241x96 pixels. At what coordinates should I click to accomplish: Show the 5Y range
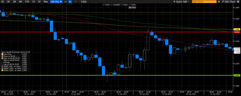click(39, 2)
